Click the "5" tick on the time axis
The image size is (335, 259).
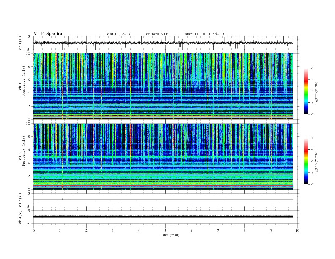coord(165,231)
